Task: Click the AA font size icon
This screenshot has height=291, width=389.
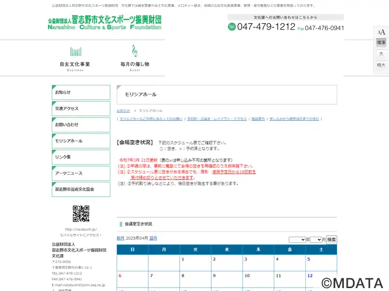Action: point(381,32)
